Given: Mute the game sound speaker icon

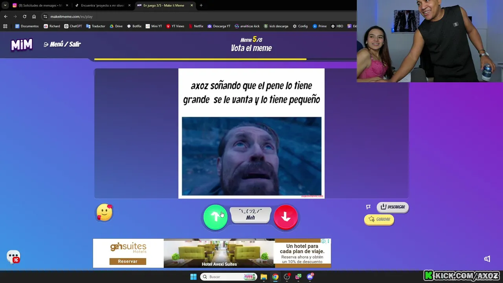Looking at the screenshot, I should 487,259.
